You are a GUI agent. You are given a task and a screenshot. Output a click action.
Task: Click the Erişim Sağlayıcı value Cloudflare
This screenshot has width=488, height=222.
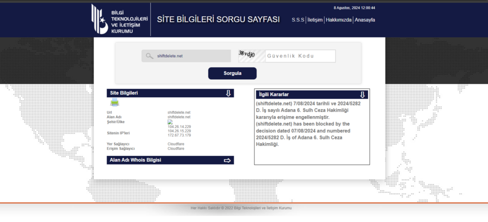(176, 149)
